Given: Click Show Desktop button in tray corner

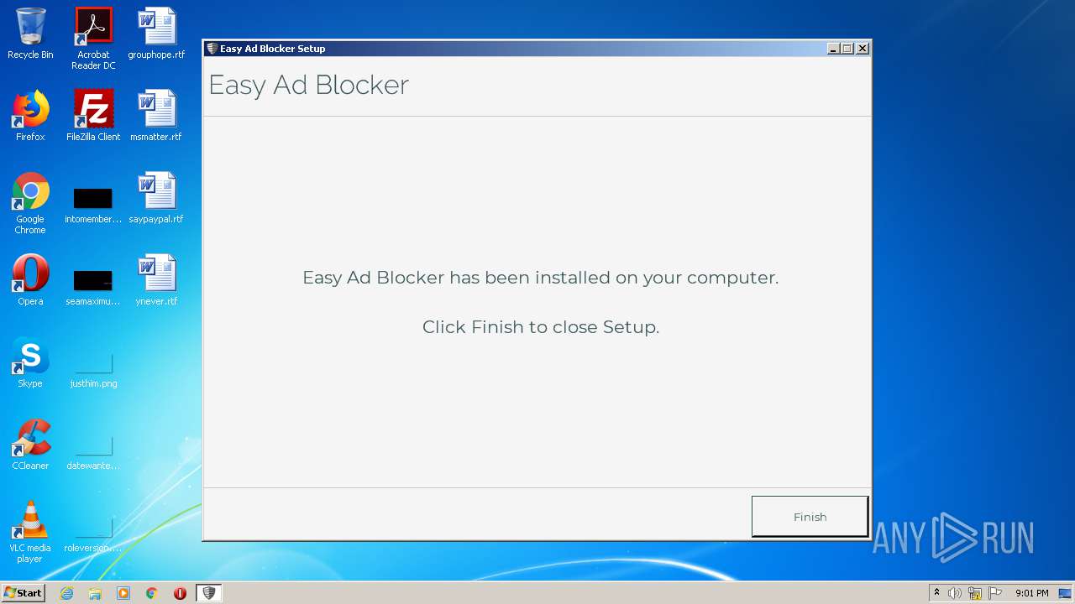Looking at the screenshot, I should (x=1066, y=593).
